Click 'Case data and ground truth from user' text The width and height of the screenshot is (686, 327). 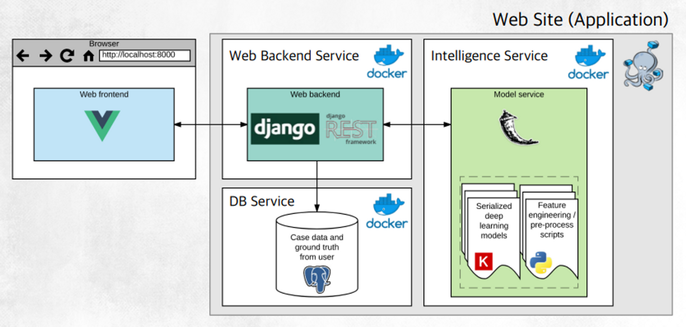[317, 247]
